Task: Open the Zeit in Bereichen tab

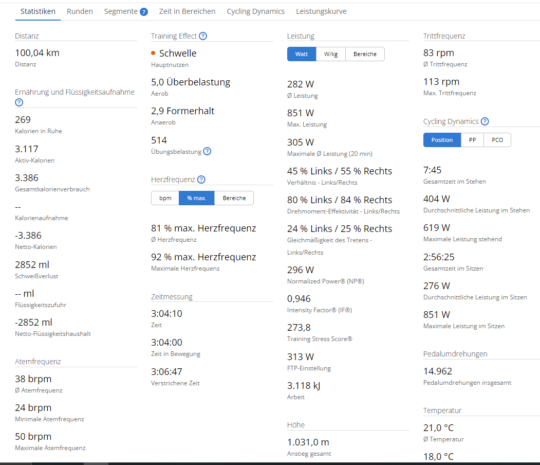Action: pyautogui.click(x=187, y=11)
